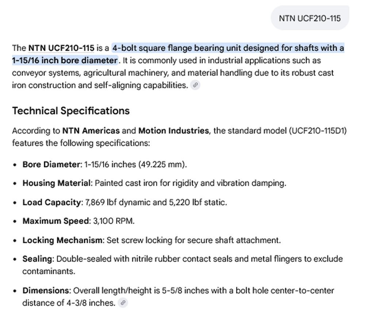Viewport: 365px width, 318px height.
Task: Click the dotted-underlined 'NTN UCF210-115' term
Action: [61, 48]
